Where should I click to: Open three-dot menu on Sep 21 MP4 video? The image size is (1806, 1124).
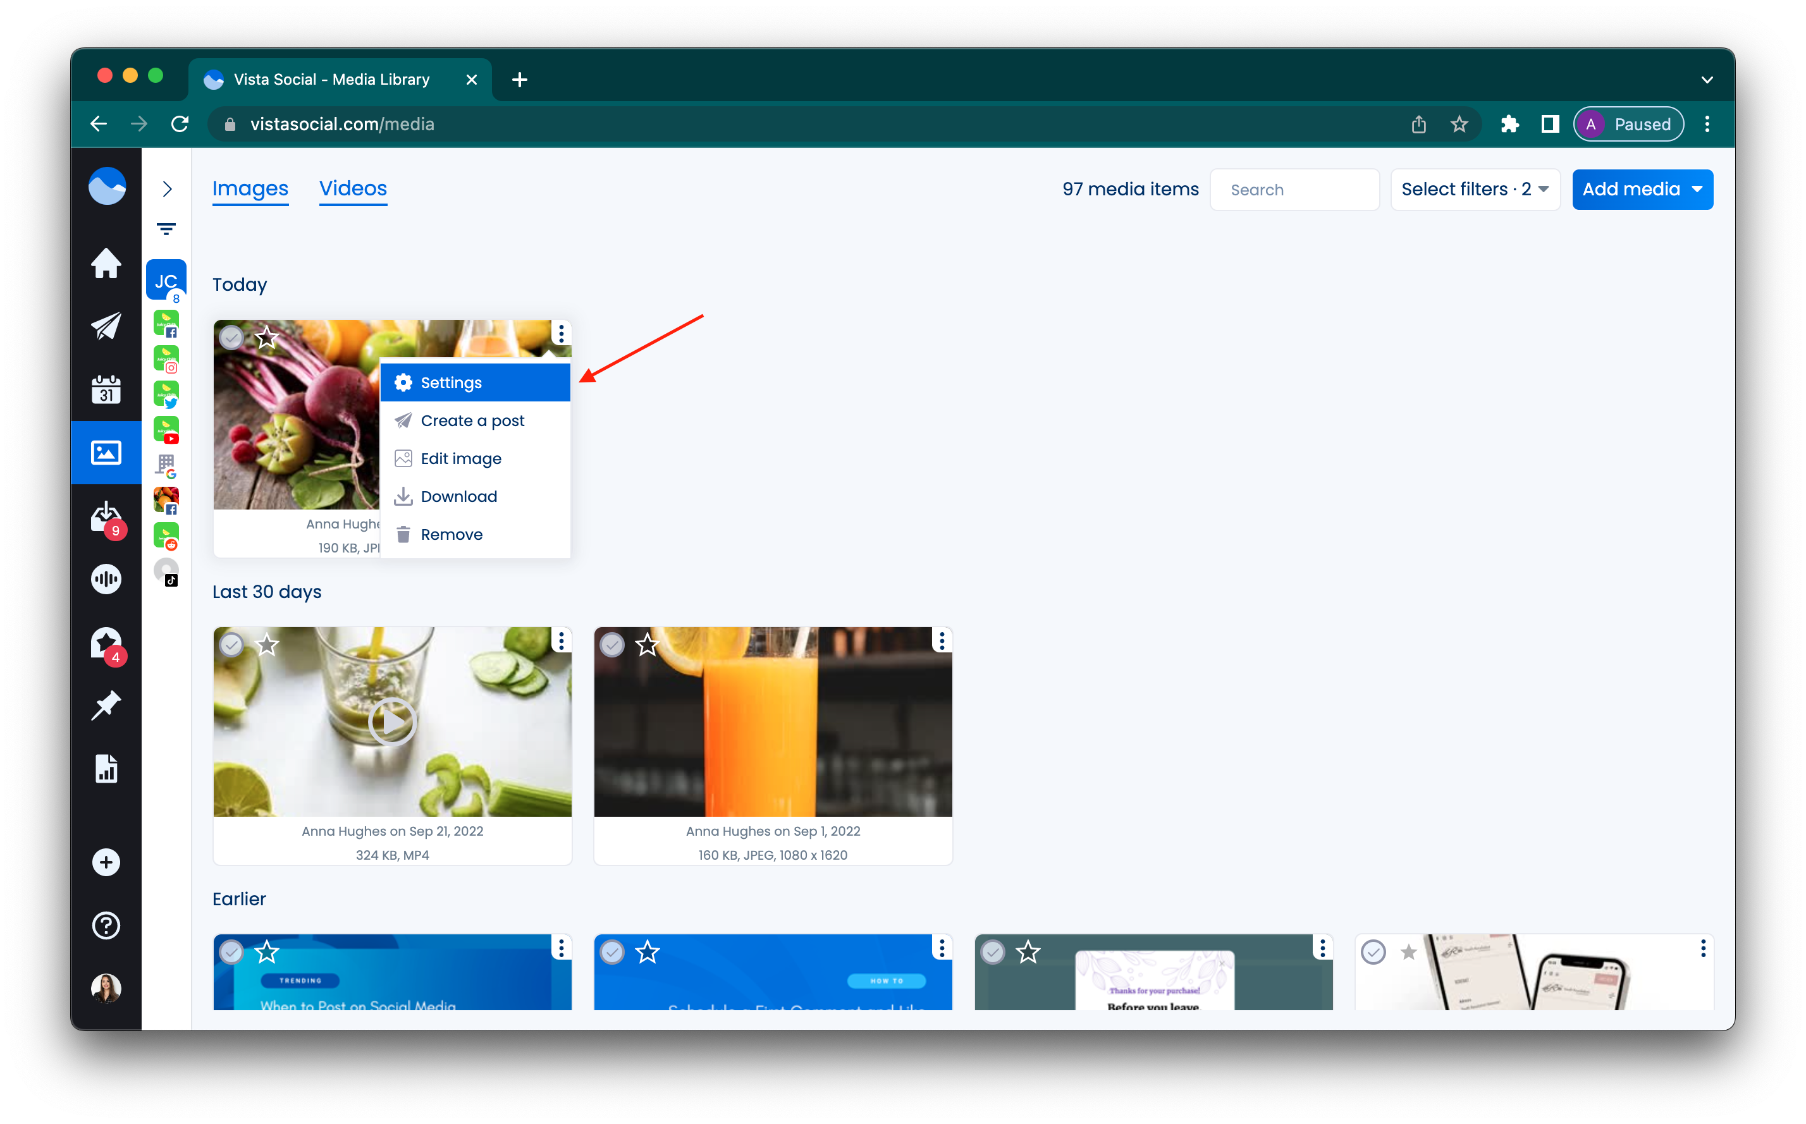[562, 641]
